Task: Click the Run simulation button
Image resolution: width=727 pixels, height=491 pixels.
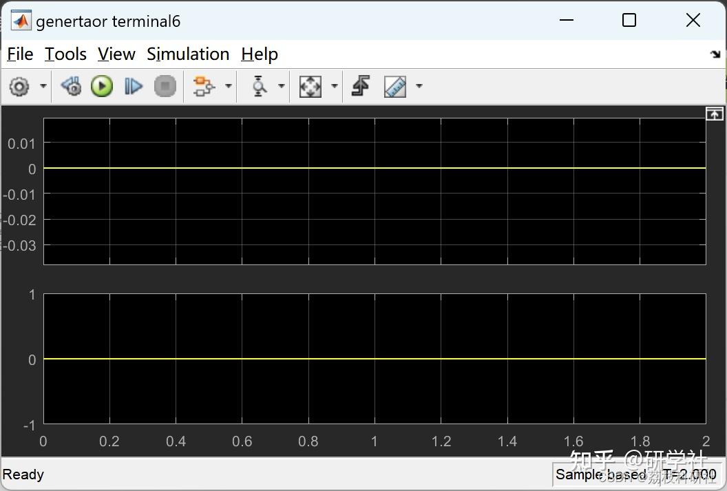Action: [x=101, y=86]
